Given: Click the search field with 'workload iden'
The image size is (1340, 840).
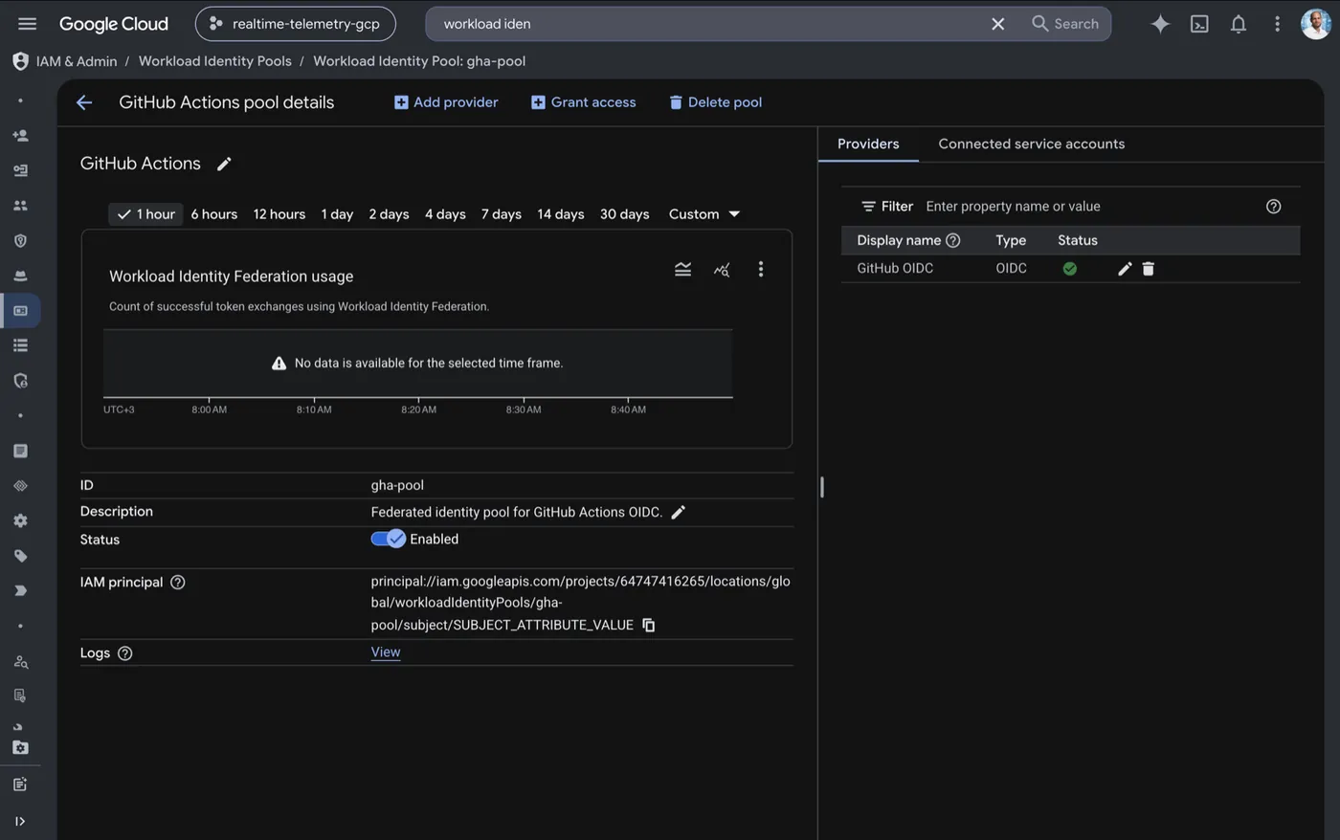Looking at the screenshot, I should (x=708, y=24).
